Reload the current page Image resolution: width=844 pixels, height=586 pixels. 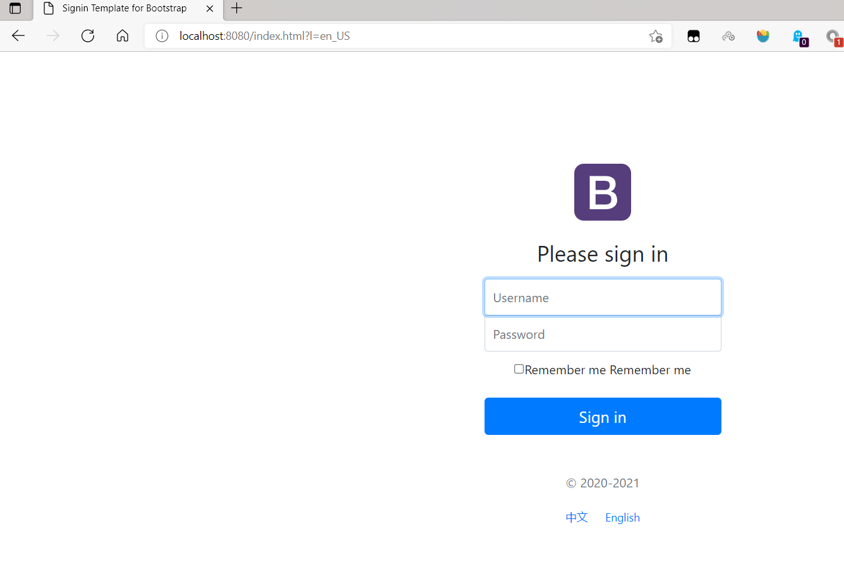pyautogui.click(x=88, y=36)
